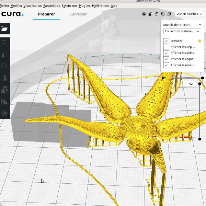
Task: Enable Afficher les dépl... checkbox
Action: click(166, 47)
